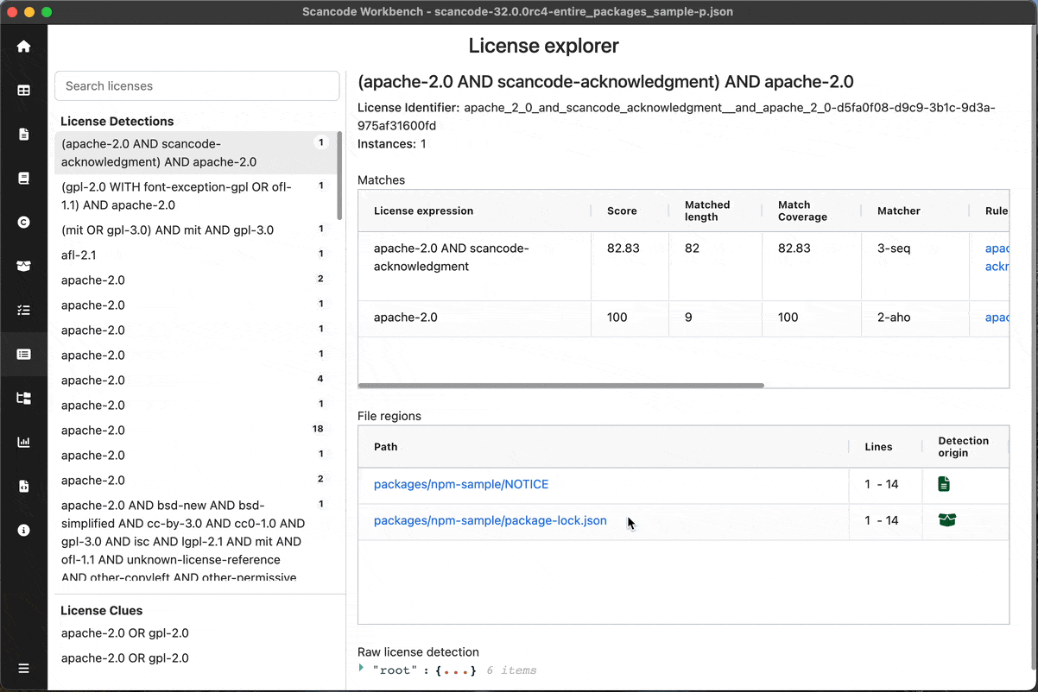Click the file detection origin icon for NOTICE
The width and height of the screenshot is (1038, 692).
(944, 484)
